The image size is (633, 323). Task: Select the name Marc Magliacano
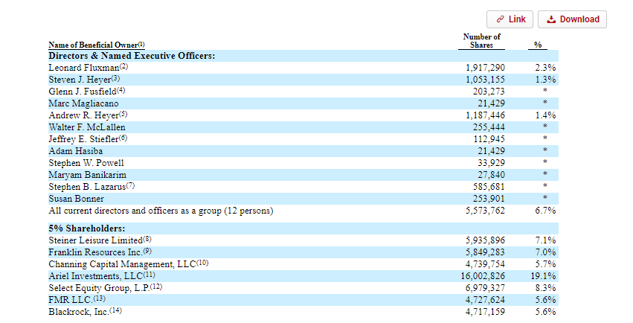(83, 103)
